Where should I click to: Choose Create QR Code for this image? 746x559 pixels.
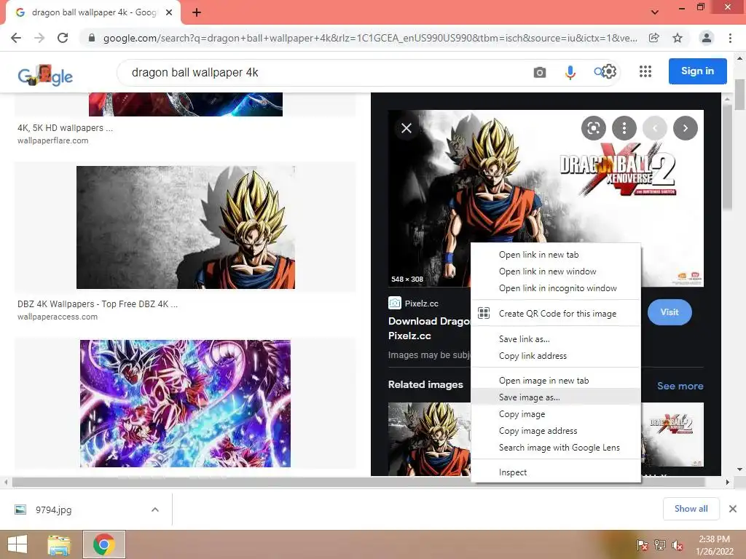click(x=556, y=313)
